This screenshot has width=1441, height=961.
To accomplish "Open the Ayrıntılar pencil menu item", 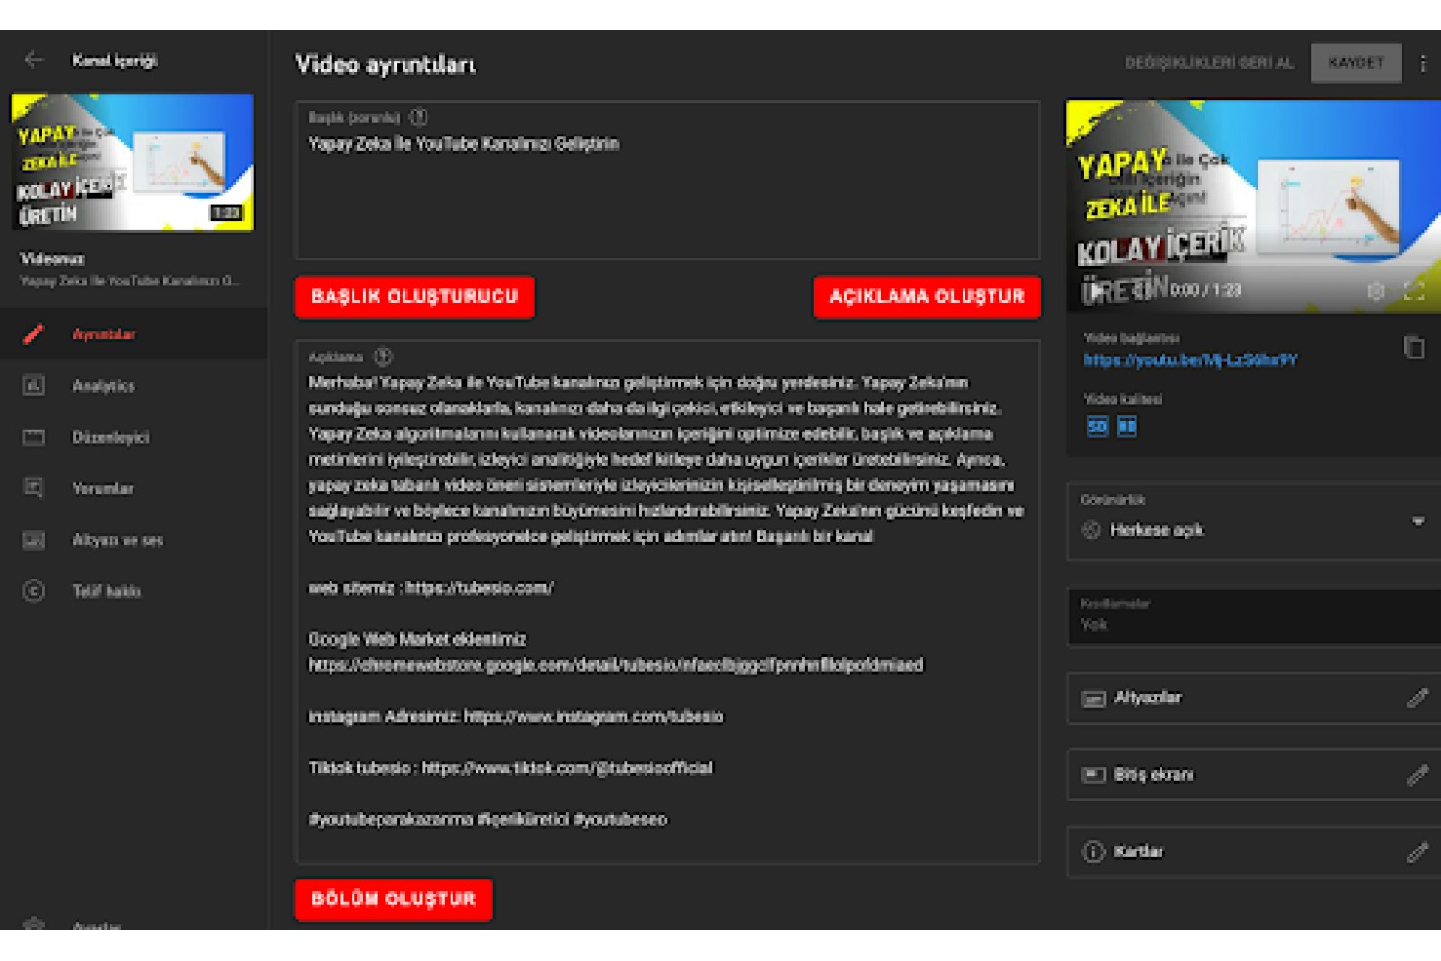I will (x=134, y=333).
